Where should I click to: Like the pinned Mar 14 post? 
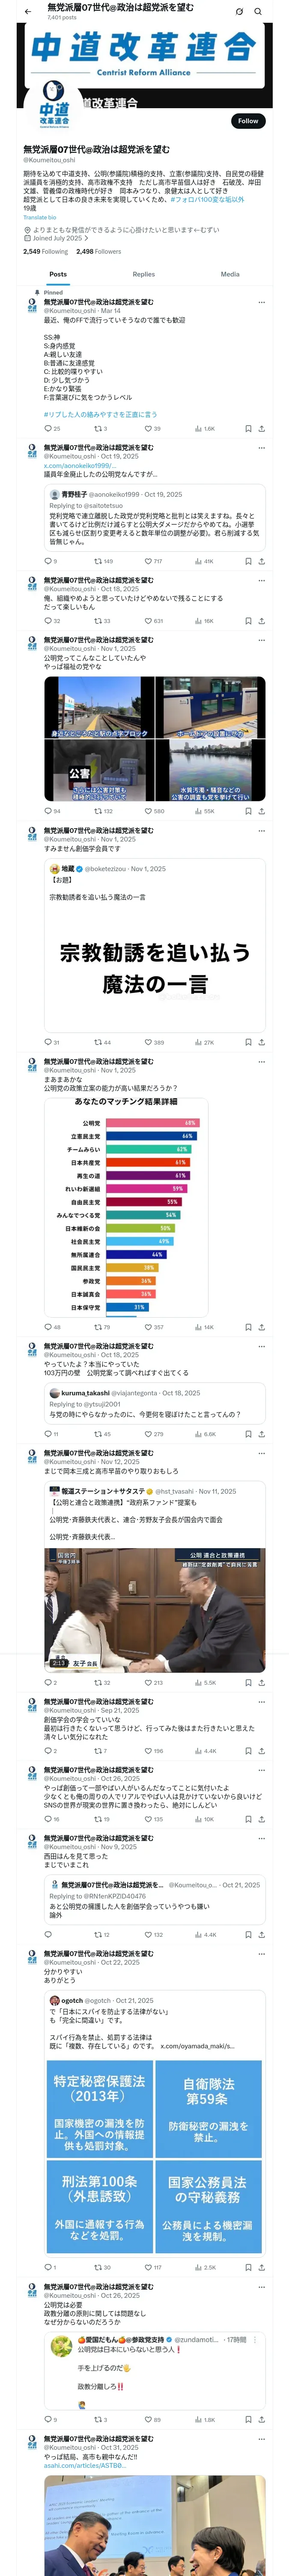click(150, 429)
